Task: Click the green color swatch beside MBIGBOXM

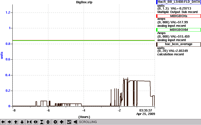Action: pos(157,30)
